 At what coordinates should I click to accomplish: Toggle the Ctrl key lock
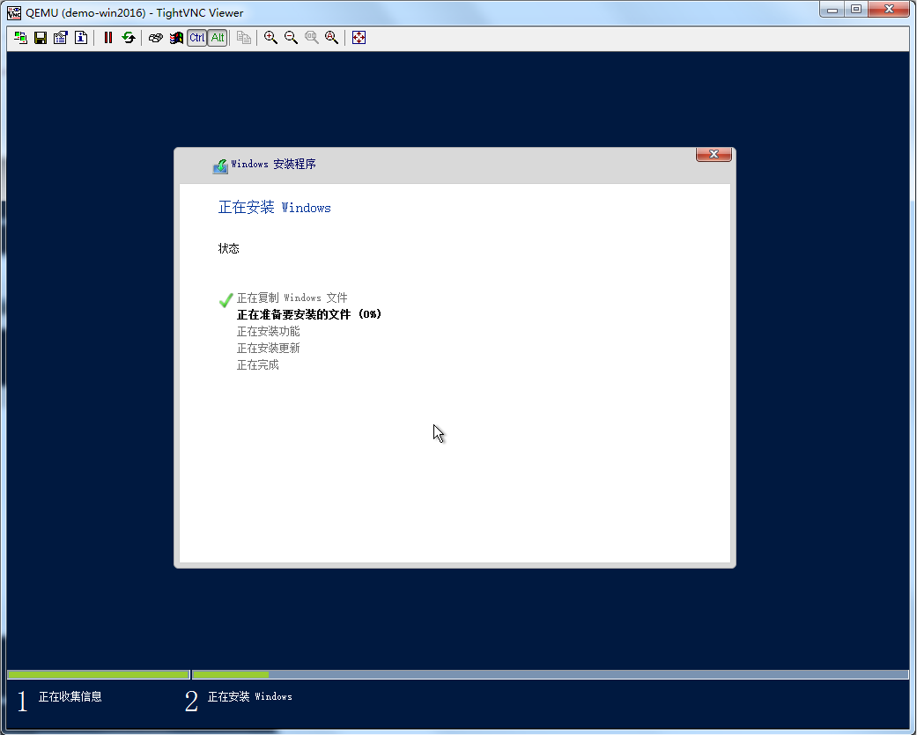click(197, 38)
